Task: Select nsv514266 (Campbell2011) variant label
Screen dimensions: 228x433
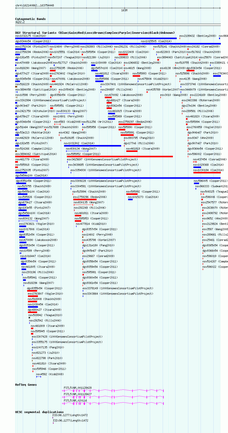Action: tap(34, 149)
